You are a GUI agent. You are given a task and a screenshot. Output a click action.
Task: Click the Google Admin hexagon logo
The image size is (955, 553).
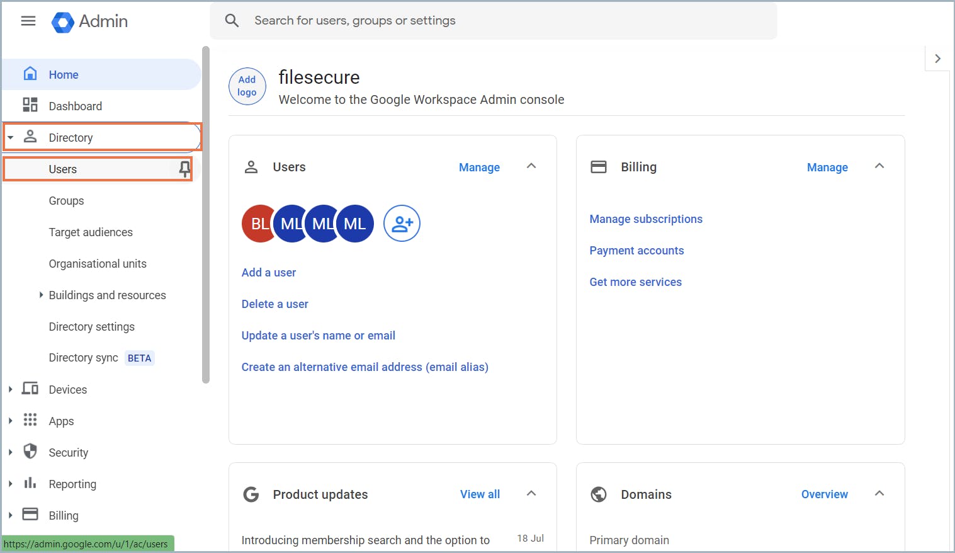(62, 22)
